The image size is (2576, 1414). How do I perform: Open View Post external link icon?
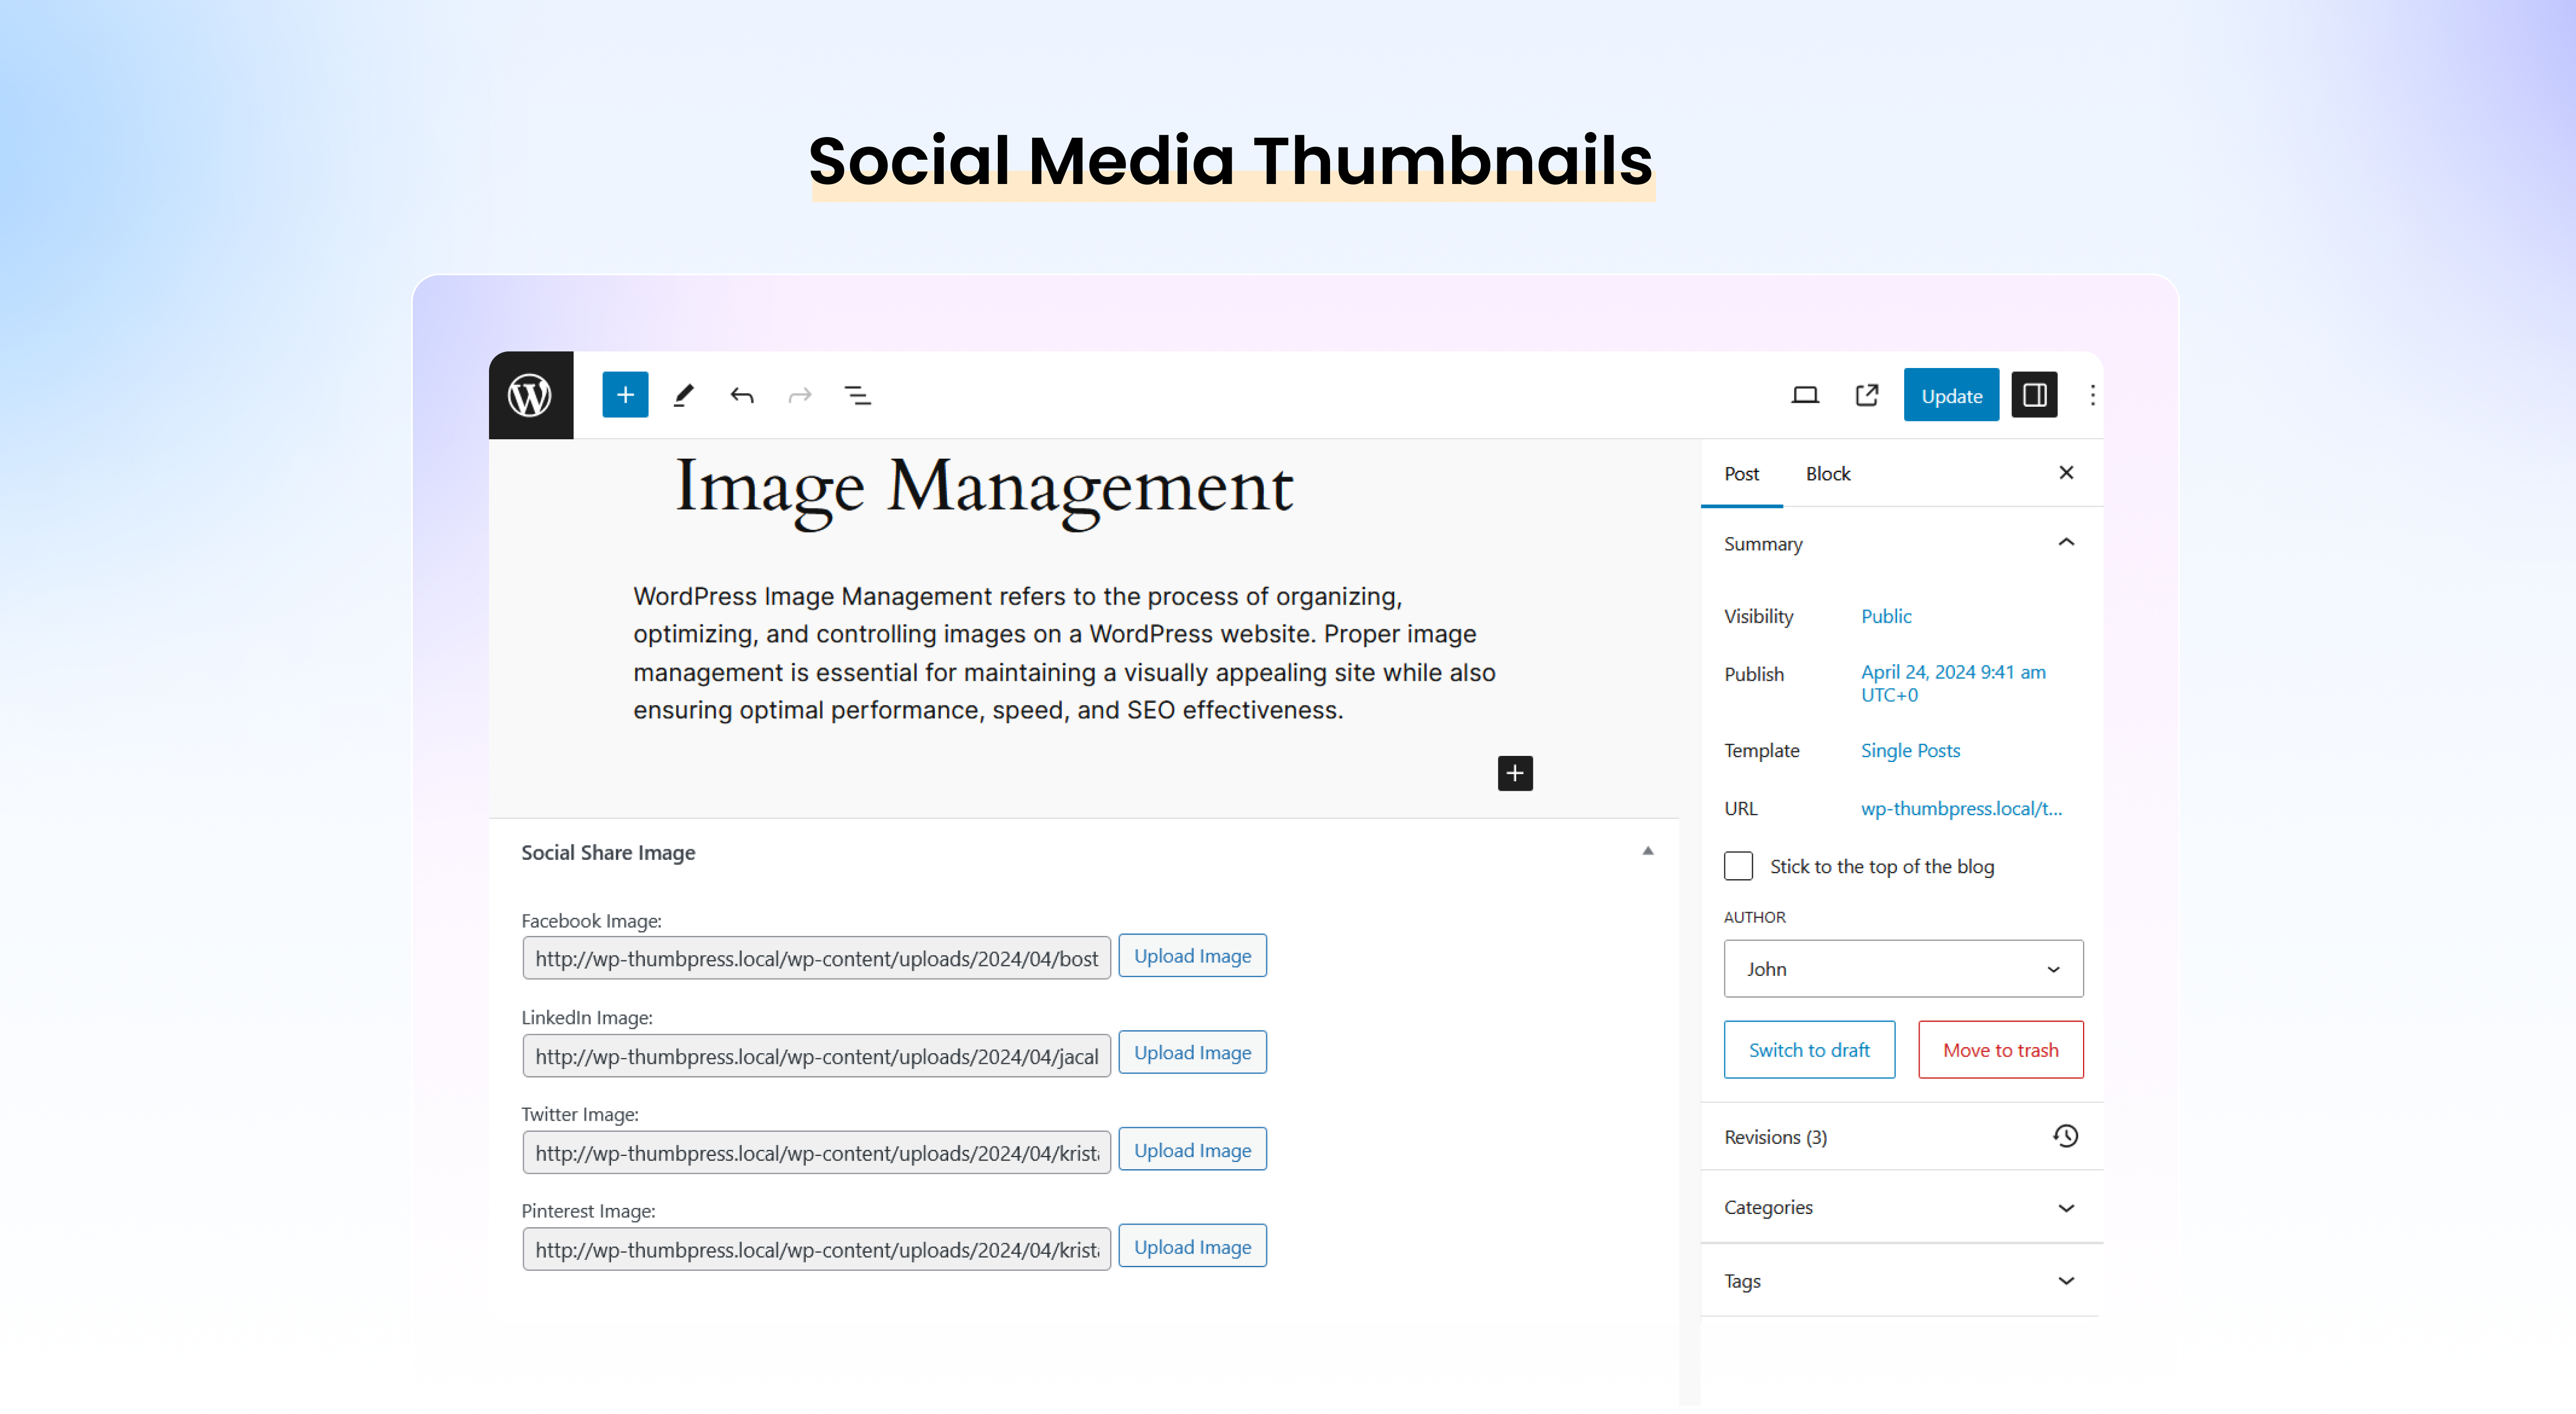click(x=1867, y=395)
